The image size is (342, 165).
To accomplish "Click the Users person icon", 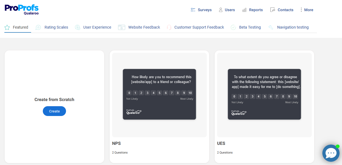I will click(x=221, y=10).
